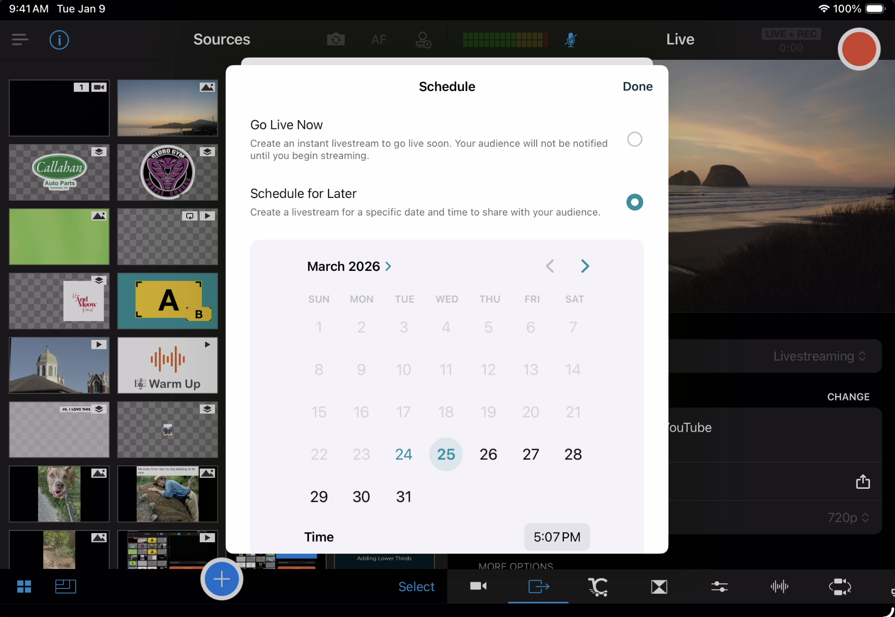Open the Livestreaming dropdown
Image resolution: width=895 pixels, height=617 pixels.
coord(819,356)
